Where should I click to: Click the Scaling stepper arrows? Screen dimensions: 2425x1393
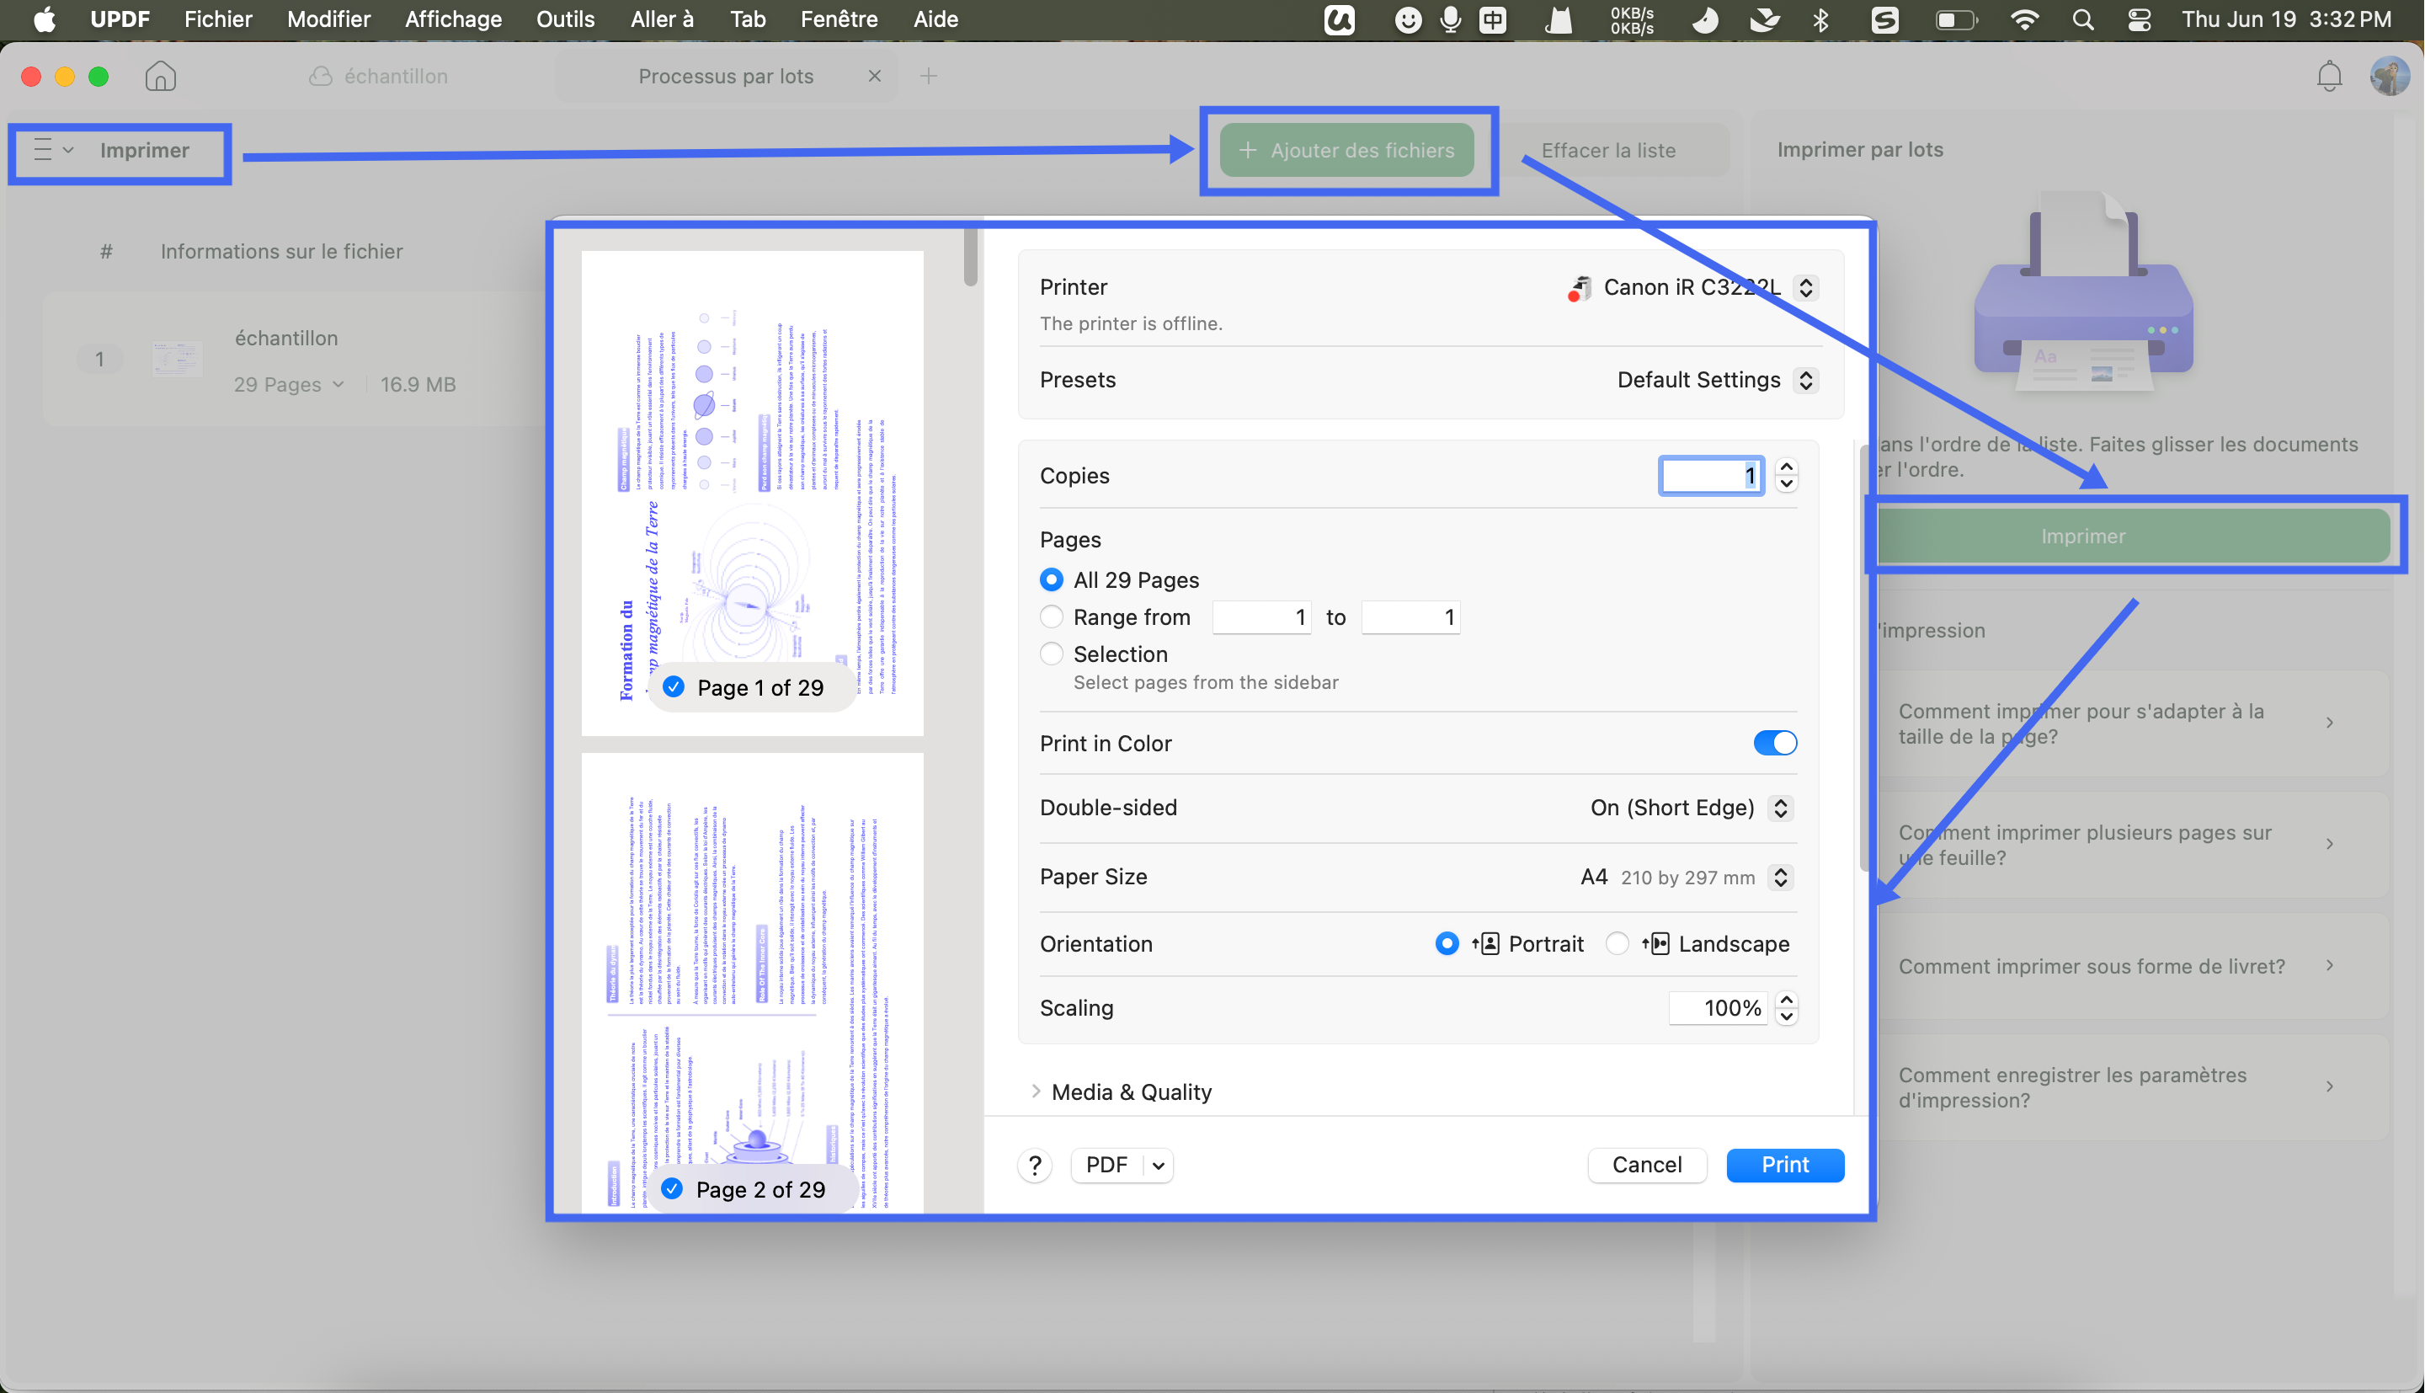click(1785, 1007)
